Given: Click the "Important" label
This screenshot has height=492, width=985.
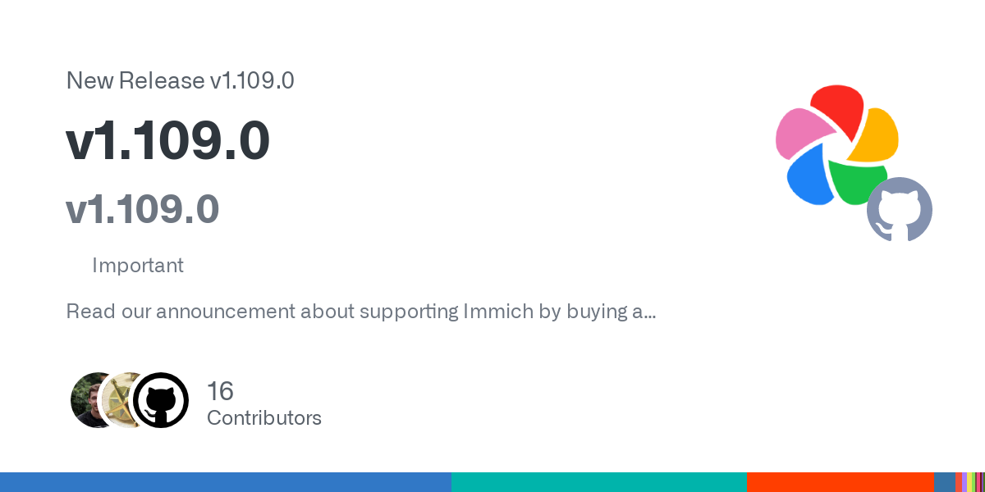Looking at the screenshot, I should click(138, 266).
